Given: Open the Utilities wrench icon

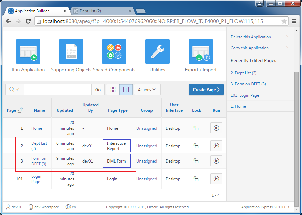Looking at the screenshot, I should (158, 51).
